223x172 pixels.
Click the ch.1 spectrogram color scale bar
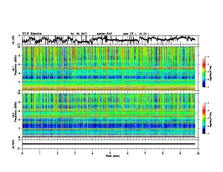tap(204, 72)
